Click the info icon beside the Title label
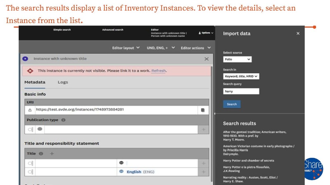The image size is (330, 185). tap(41, 153)
